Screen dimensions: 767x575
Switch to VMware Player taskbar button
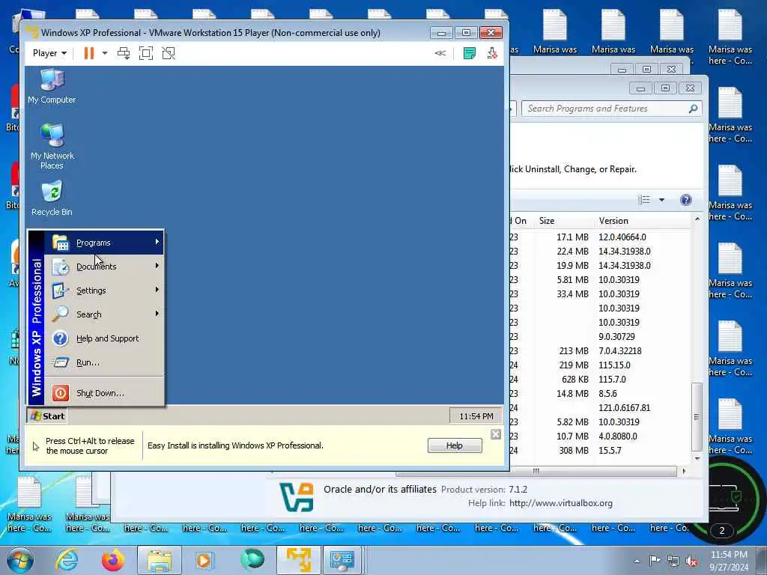pyautogui.click(x=299, y=560)
